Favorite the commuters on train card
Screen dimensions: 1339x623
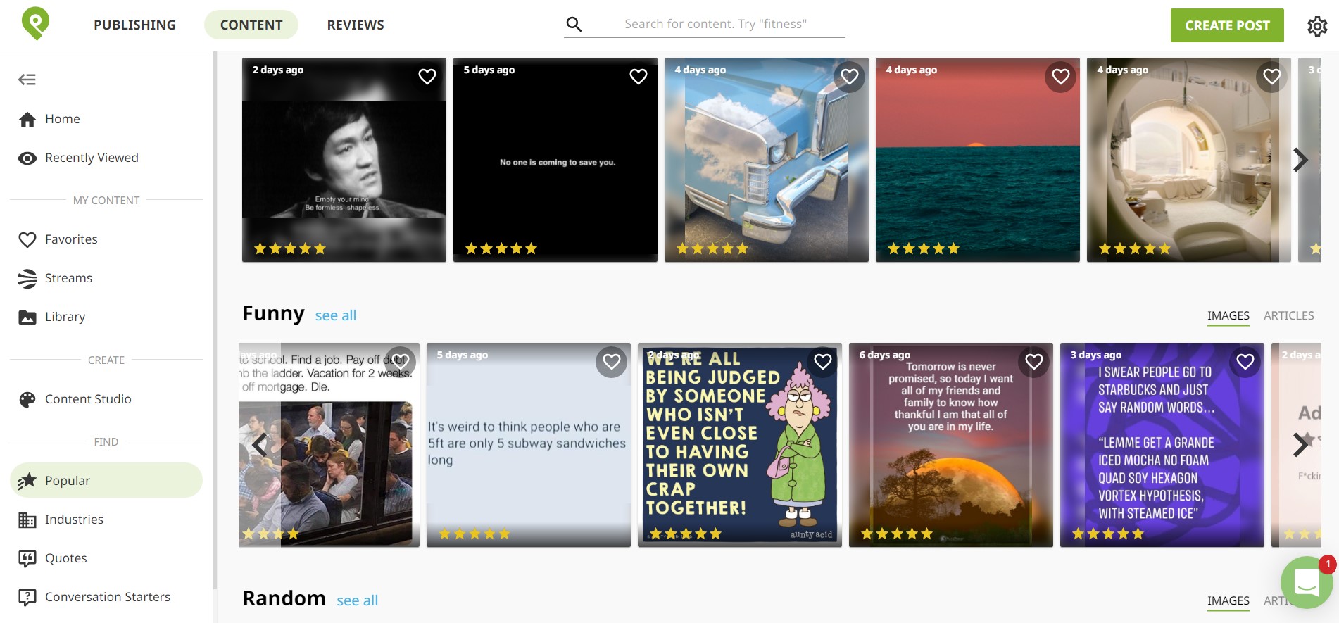[x=401, y=362]
